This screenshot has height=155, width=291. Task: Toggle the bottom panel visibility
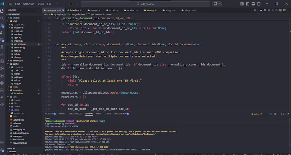click(253, 4)
